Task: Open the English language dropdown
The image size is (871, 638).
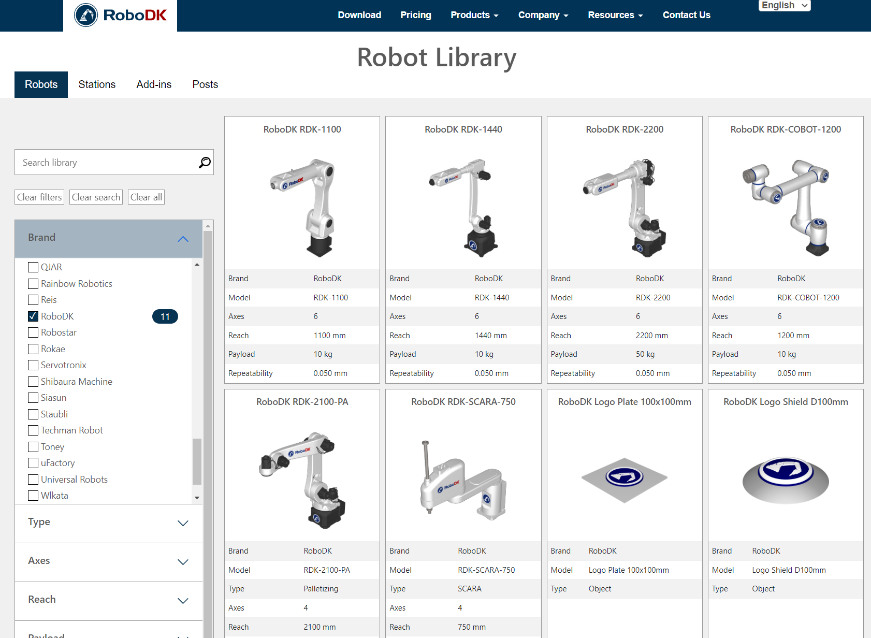Action: coord(784,6)
